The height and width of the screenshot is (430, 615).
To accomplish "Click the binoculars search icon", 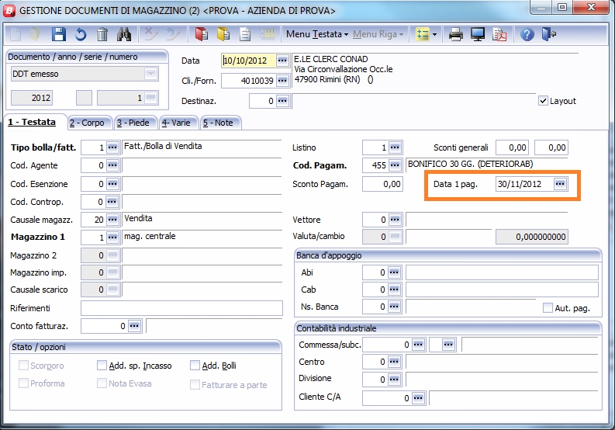I will [124, 34].
